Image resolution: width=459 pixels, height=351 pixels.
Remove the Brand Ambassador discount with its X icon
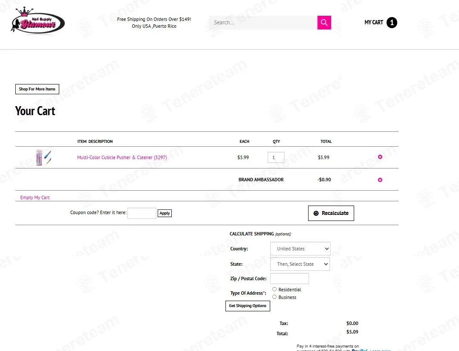tap(380, 180)
